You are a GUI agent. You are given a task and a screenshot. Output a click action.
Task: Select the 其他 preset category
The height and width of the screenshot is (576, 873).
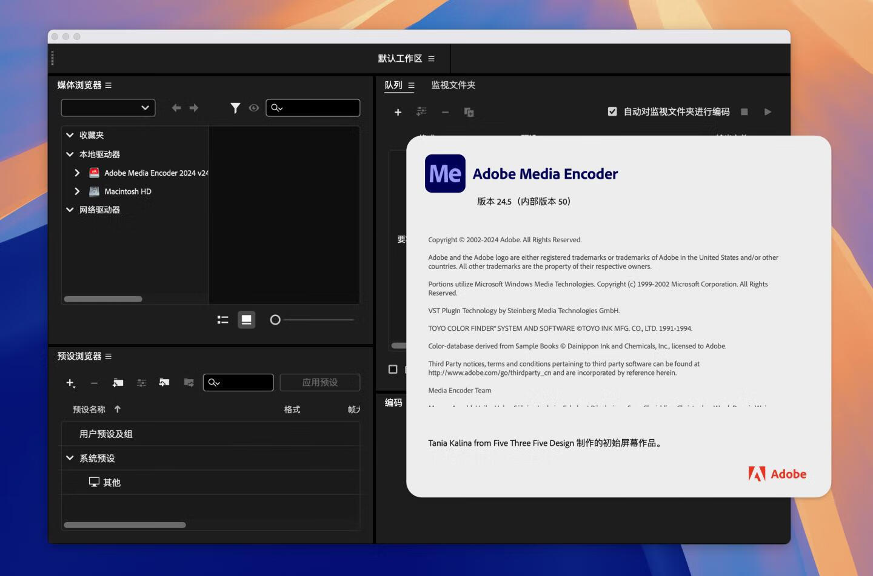112,483
